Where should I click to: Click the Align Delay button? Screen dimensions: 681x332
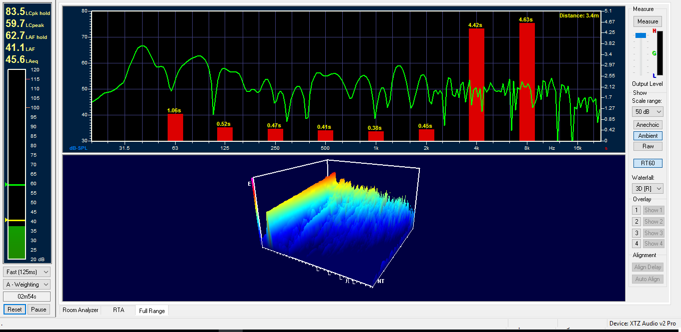647,267
